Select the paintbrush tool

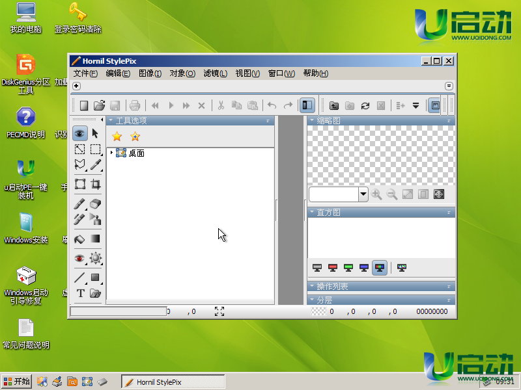(79, 203)
